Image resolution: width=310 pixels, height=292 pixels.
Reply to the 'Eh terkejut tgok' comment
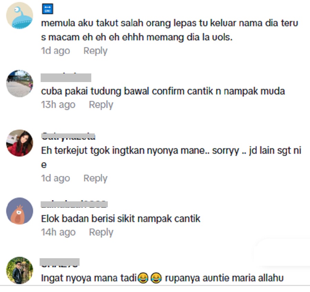[x=95, y=178]
